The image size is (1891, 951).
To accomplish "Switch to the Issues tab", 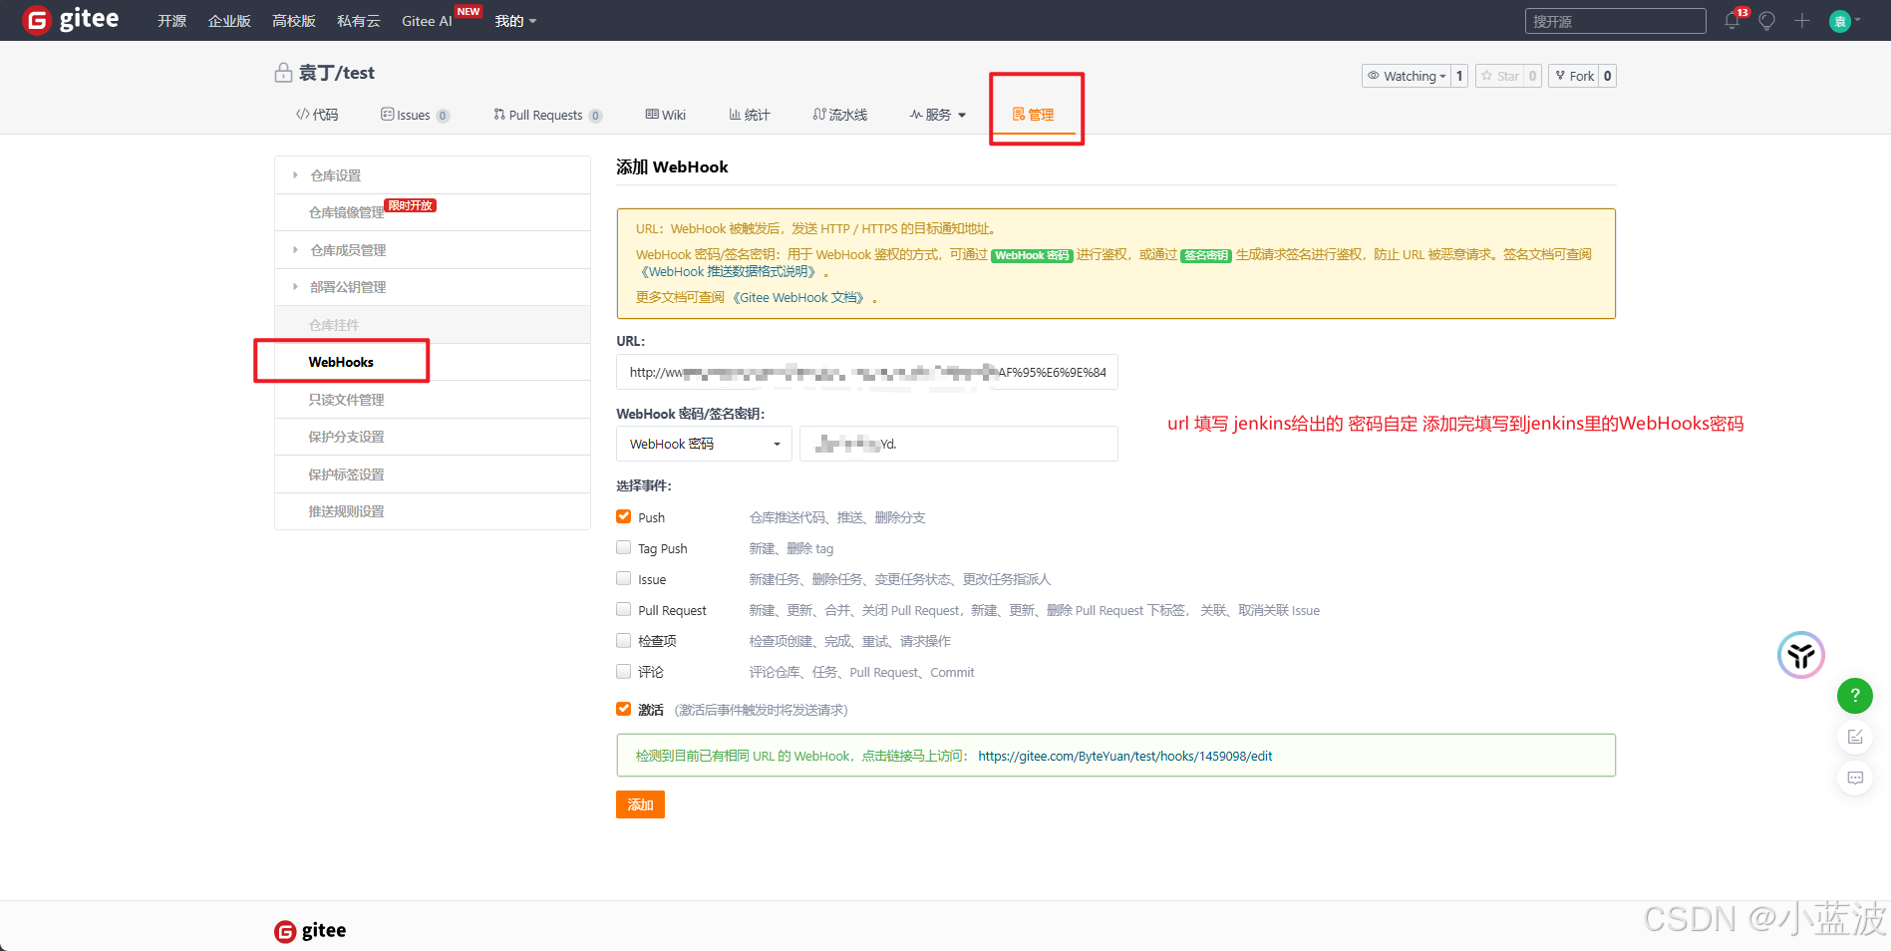I will tap(415, 115).
